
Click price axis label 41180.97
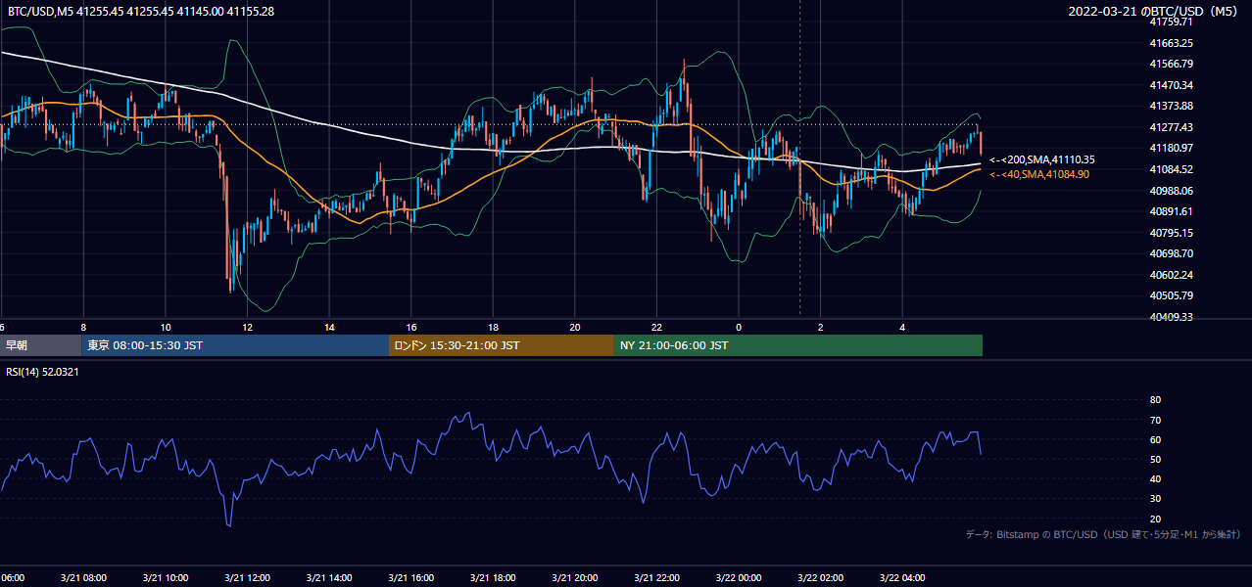(x=1171, y=148)
